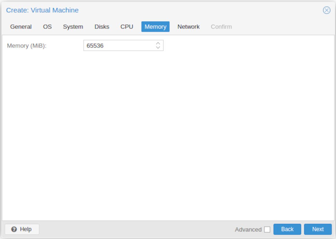Decrease memory with the down spinner arrow

(x=158, y=48)
